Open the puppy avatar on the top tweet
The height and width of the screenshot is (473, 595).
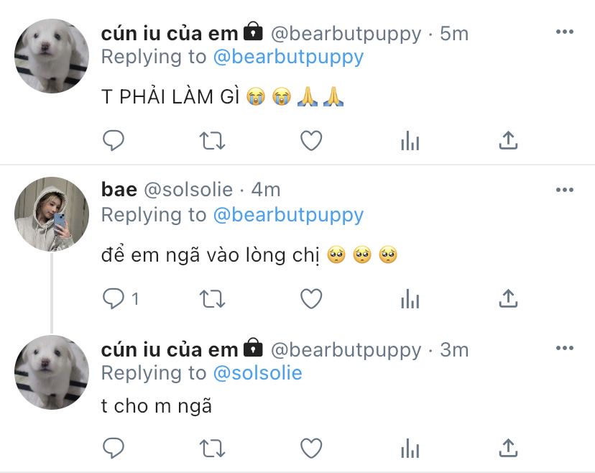pos(52,56)
